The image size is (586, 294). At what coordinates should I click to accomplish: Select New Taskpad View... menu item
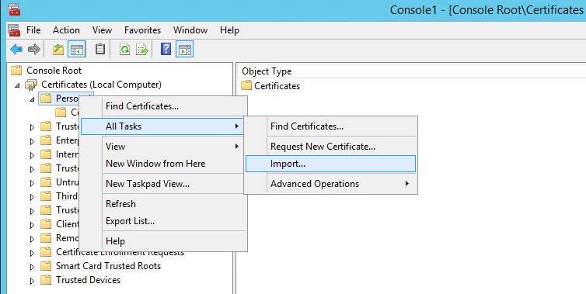163,184
